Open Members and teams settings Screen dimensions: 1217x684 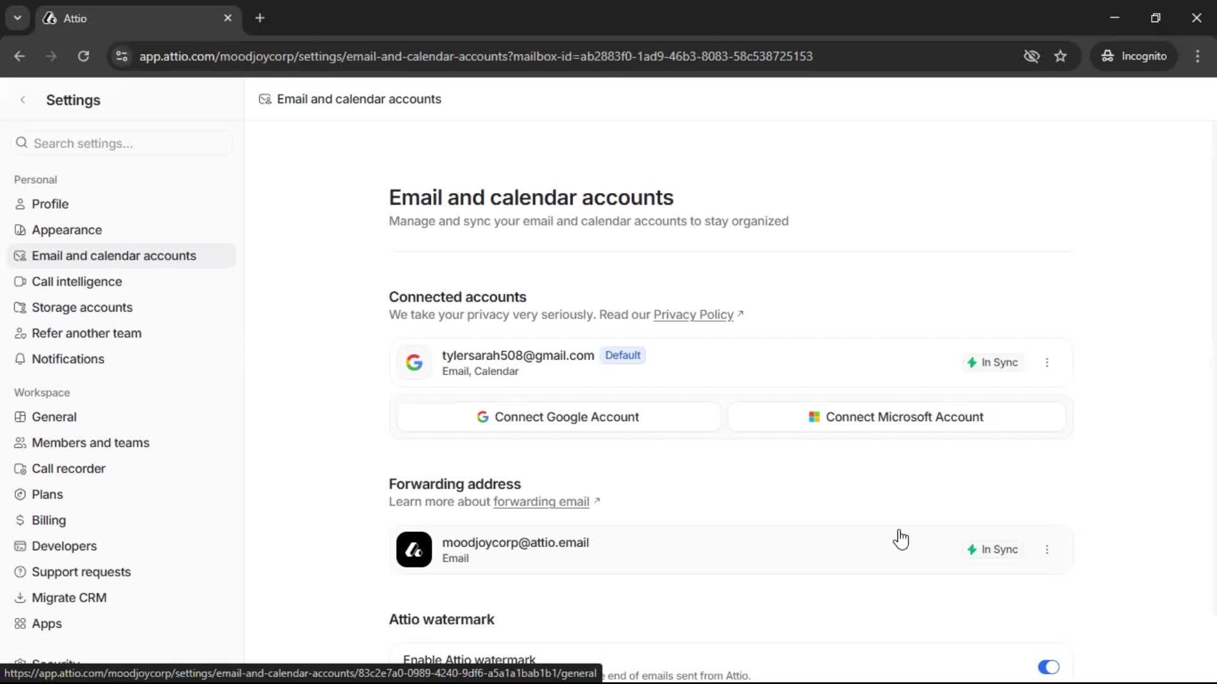(x=90, y=442)
